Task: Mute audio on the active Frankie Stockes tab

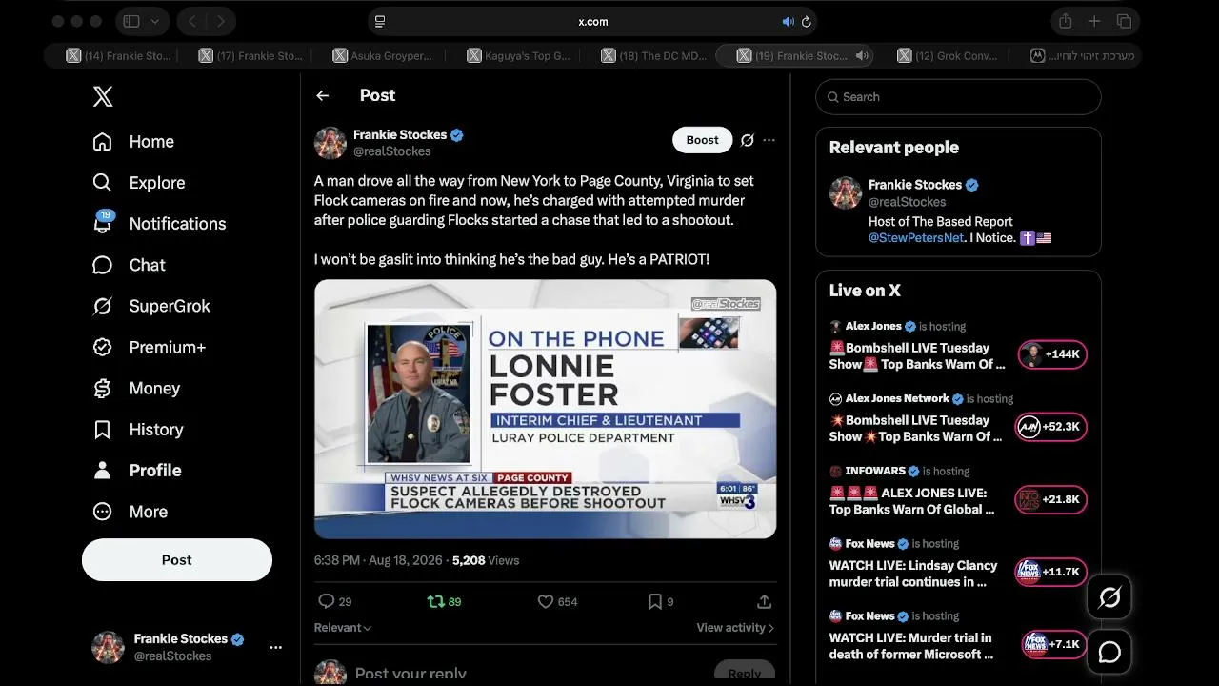Action: (861, 56)
